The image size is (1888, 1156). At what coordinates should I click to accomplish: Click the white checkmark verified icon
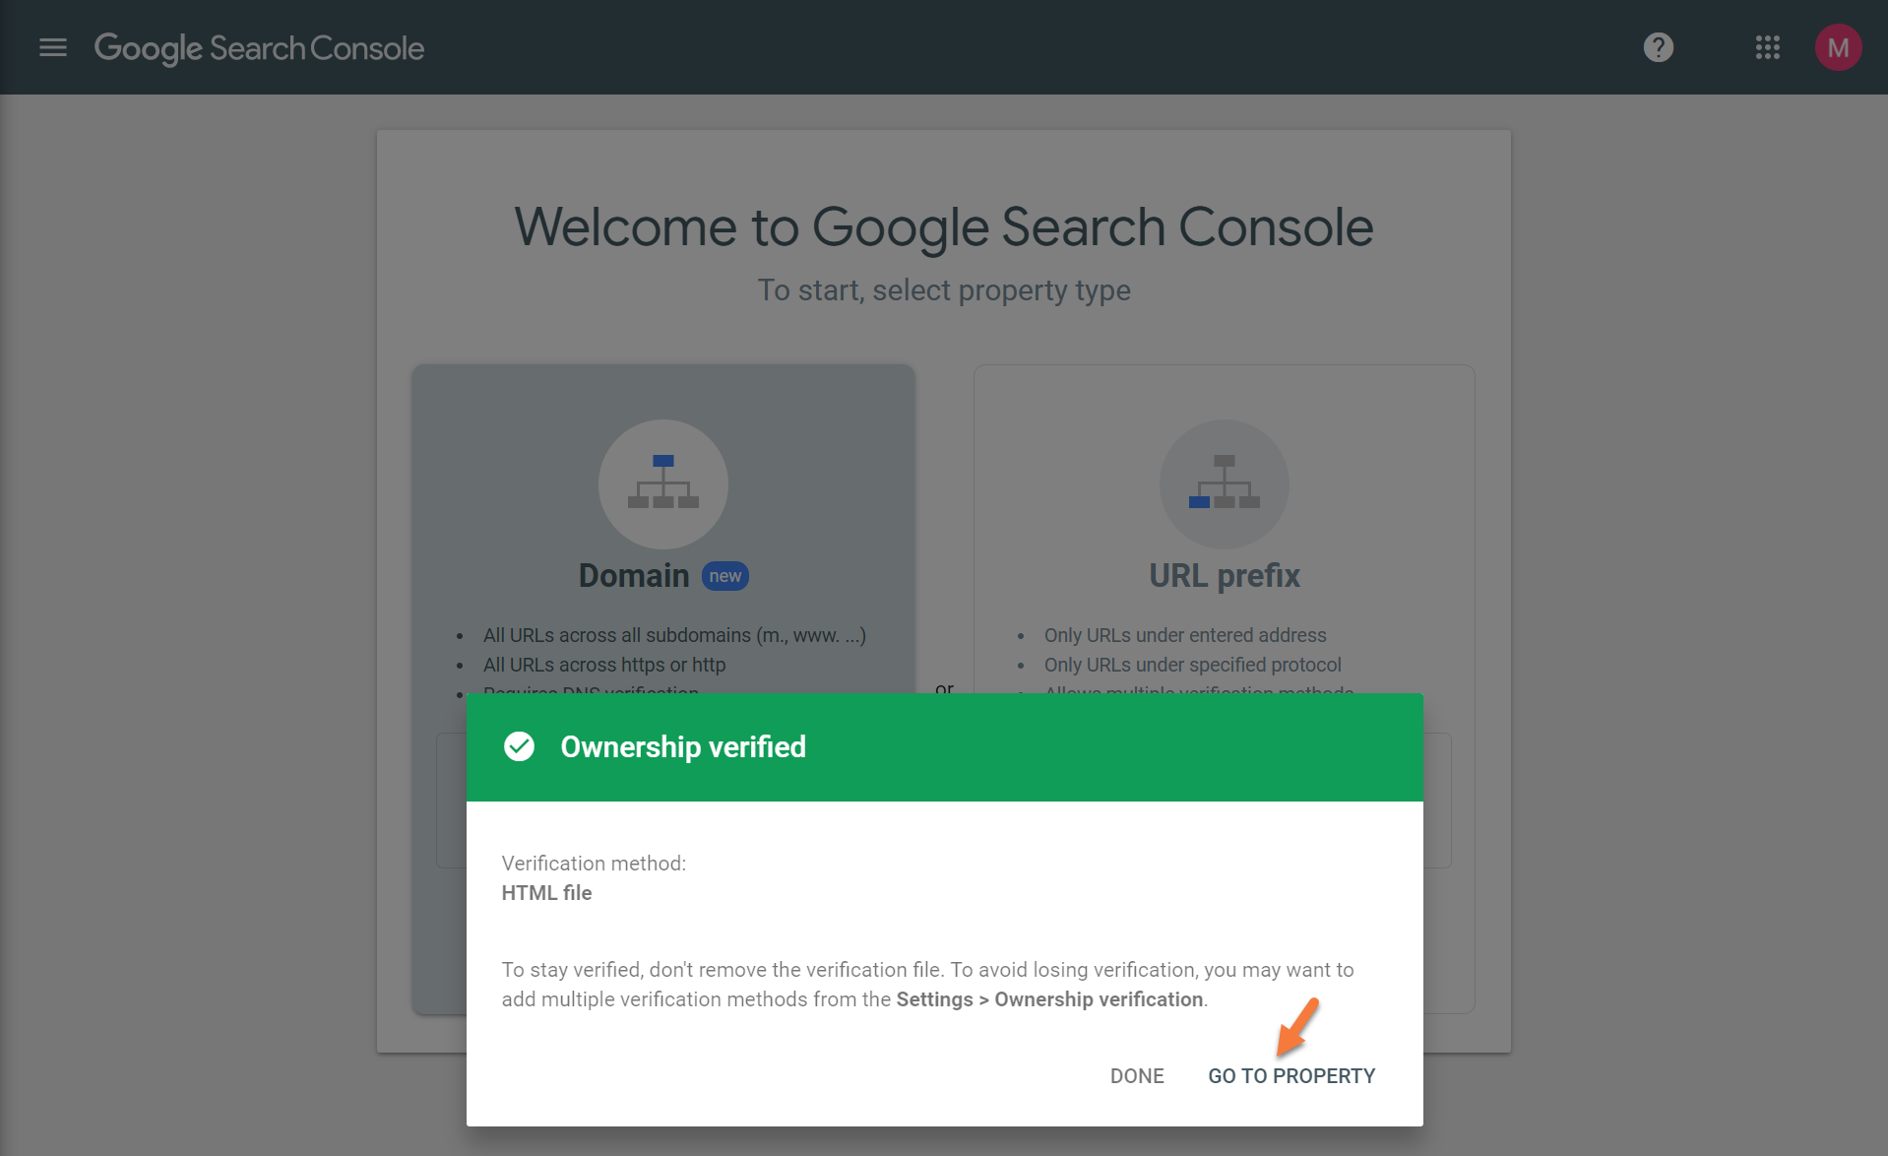pos(519,746)
